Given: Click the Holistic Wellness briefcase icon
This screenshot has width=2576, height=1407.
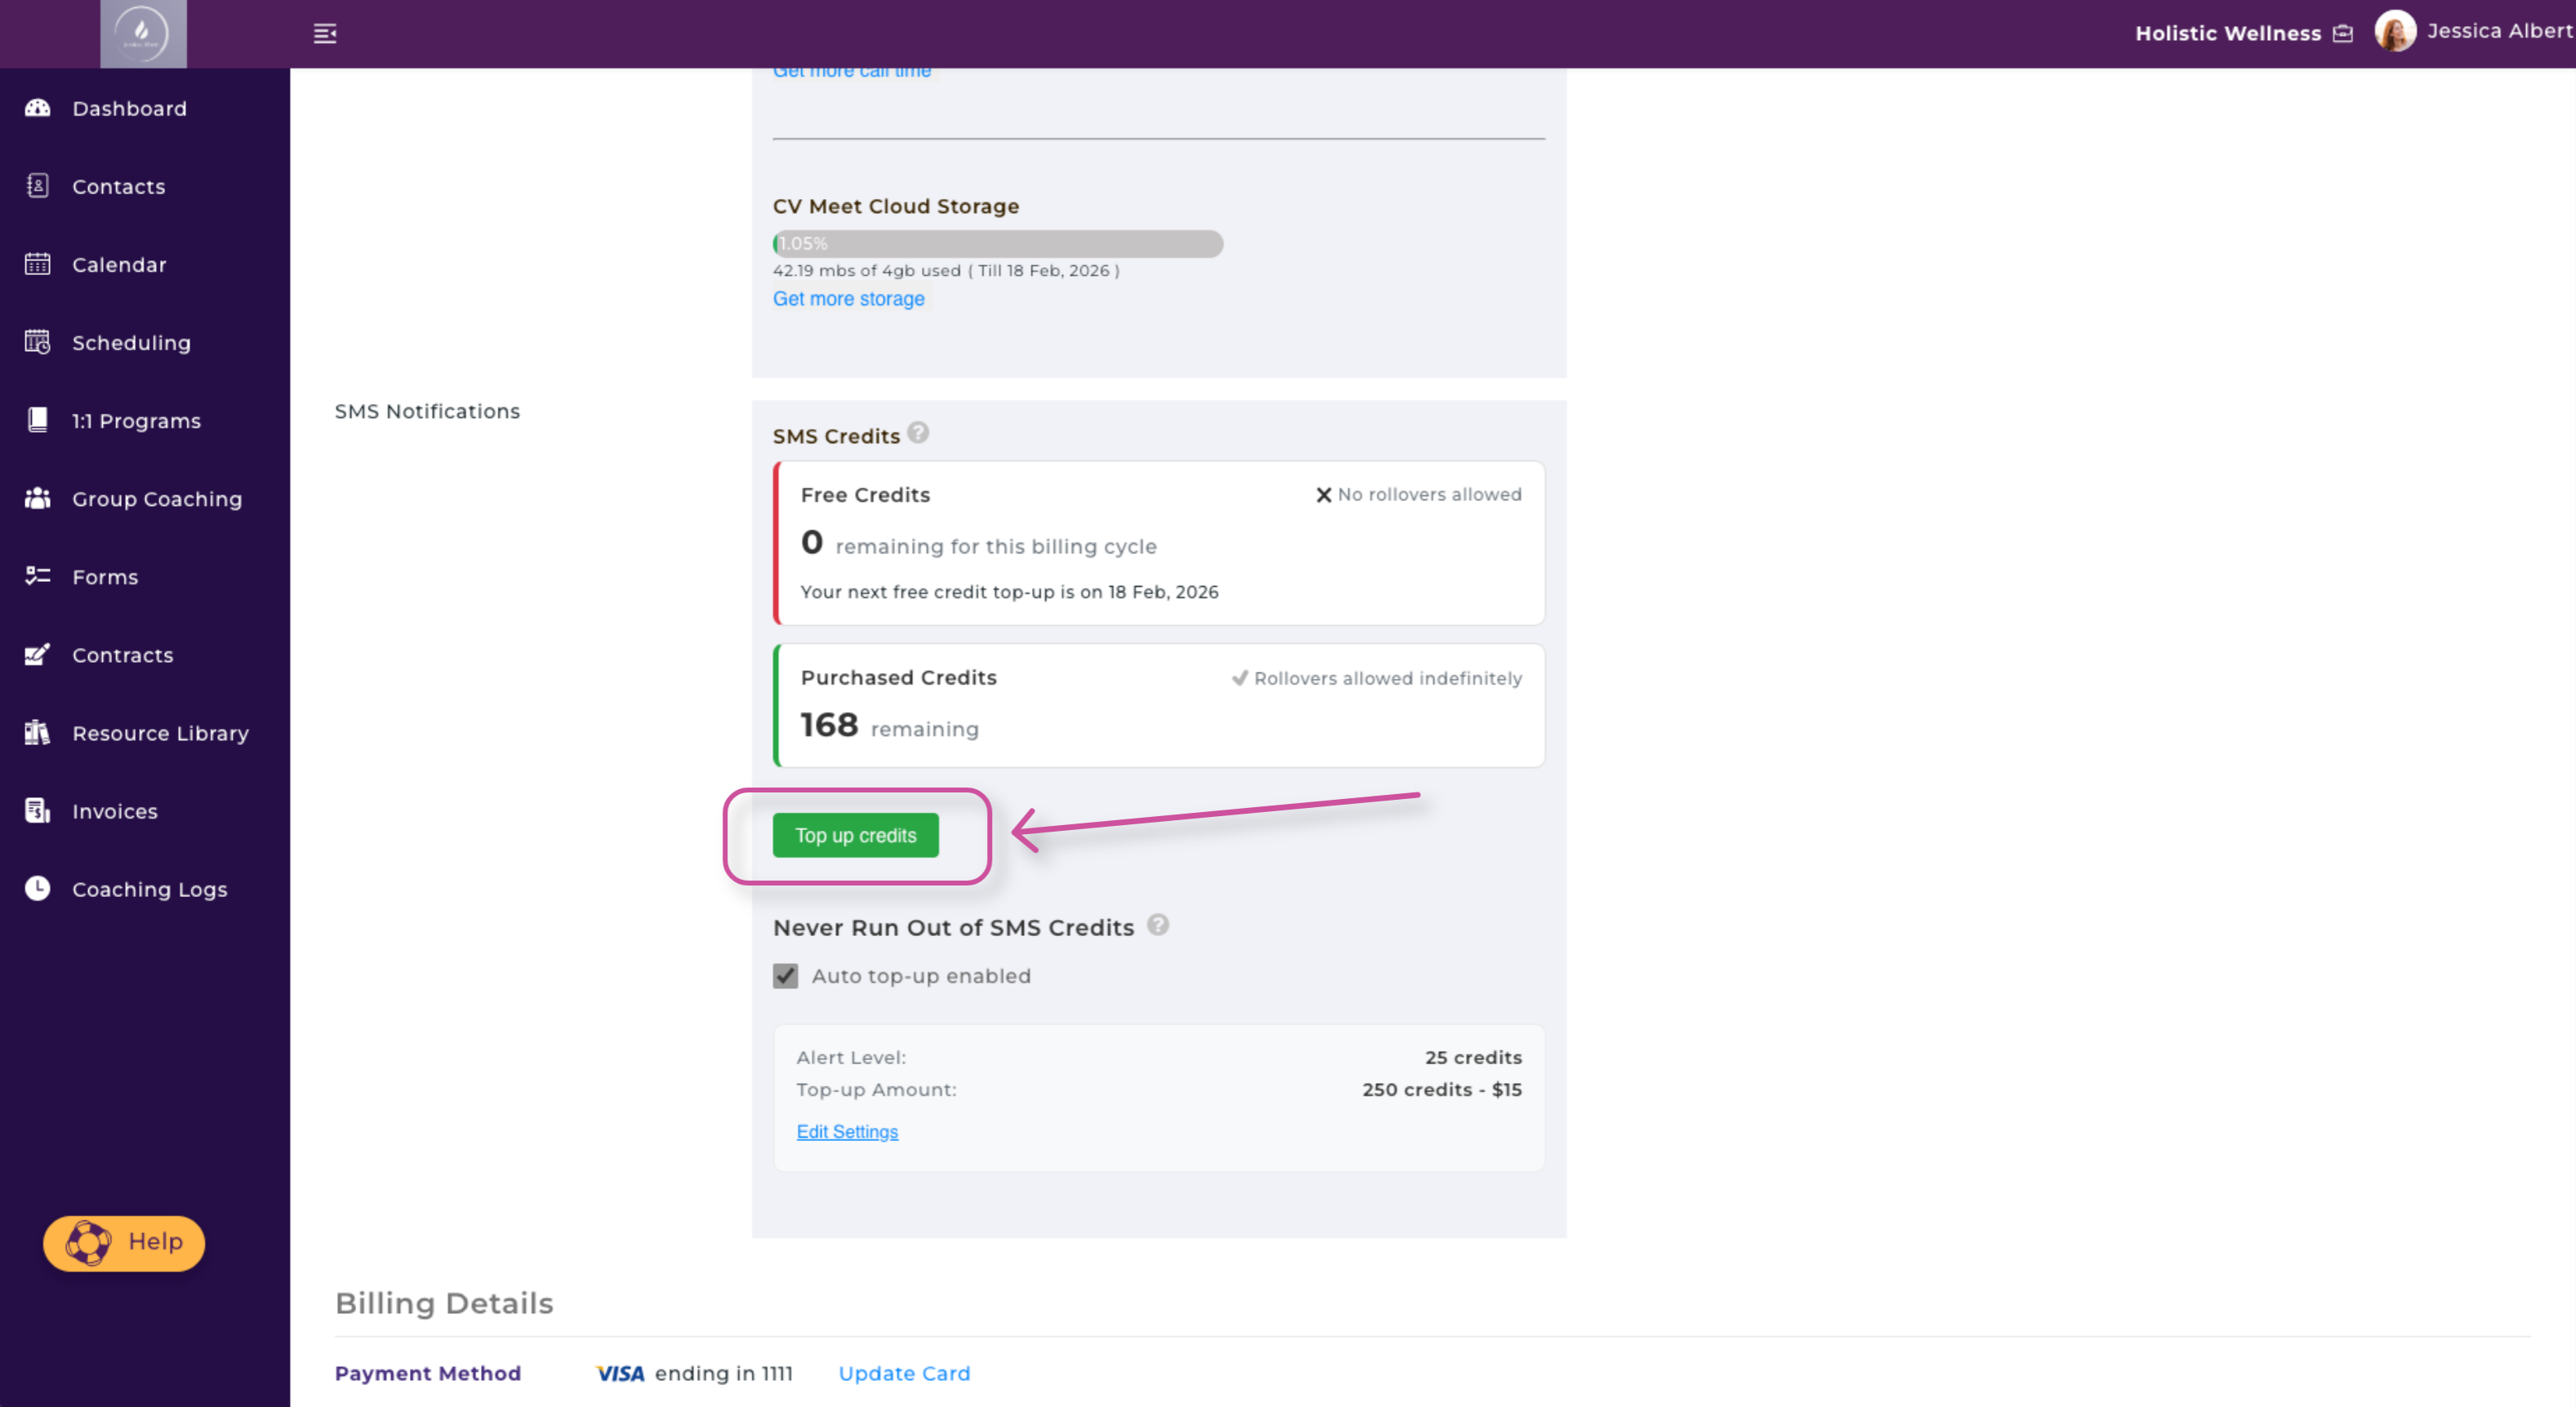Looking at the screenshot, I should tap(2343, 34).
